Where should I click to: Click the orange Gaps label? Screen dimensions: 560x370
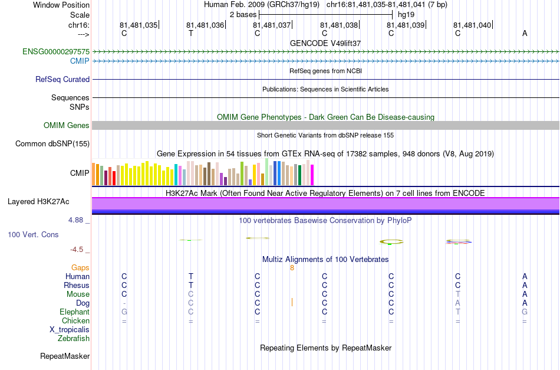coord(80,267)
